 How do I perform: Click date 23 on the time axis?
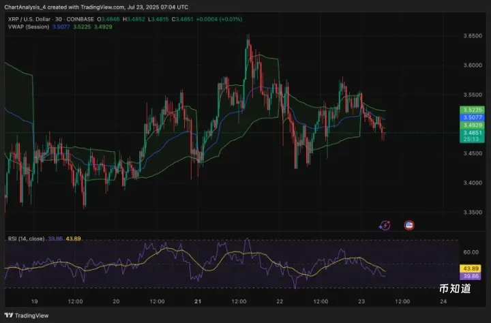coord(362,301)
